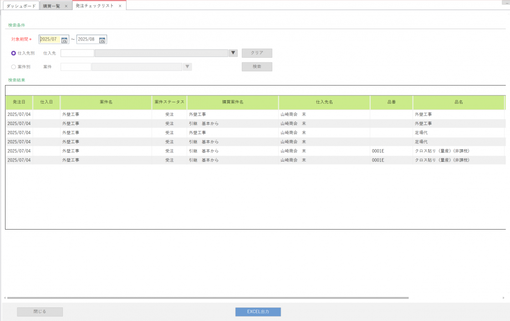510x321 pixels.
Task: Click the scroll left arrow
Action: pos(5,298)
